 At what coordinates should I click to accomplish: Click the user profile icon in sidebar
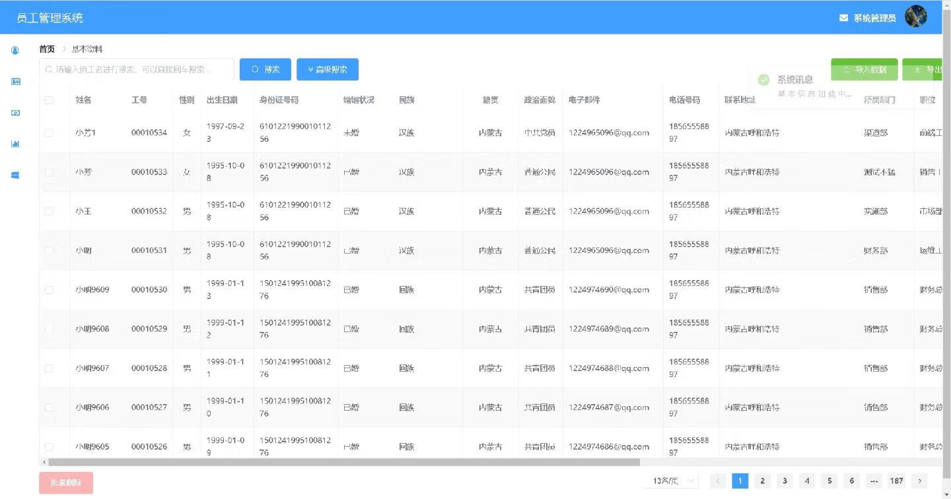(x=15, y=51)
